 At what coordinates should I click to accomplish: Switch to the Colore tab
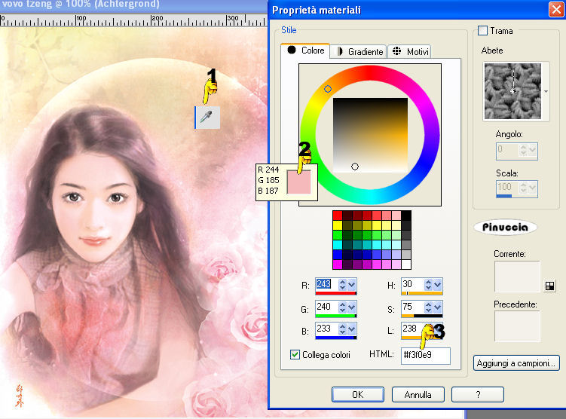(305, 50)
